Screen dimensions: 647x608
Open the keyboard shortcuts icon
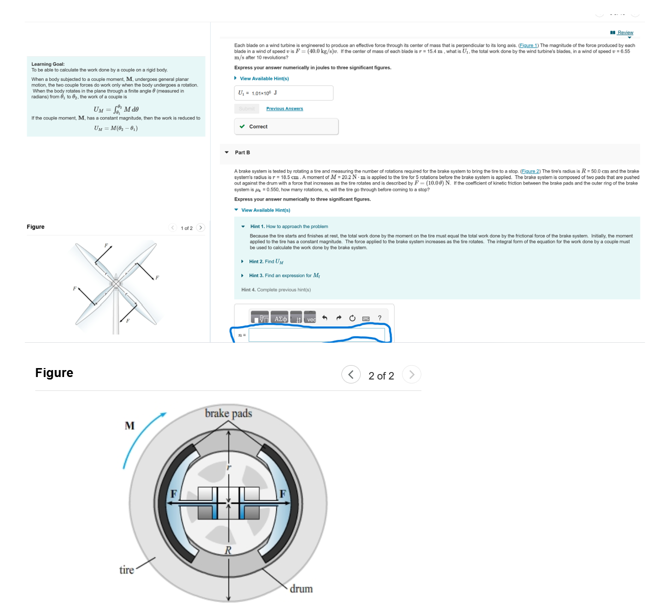click(x=366, y=318)
